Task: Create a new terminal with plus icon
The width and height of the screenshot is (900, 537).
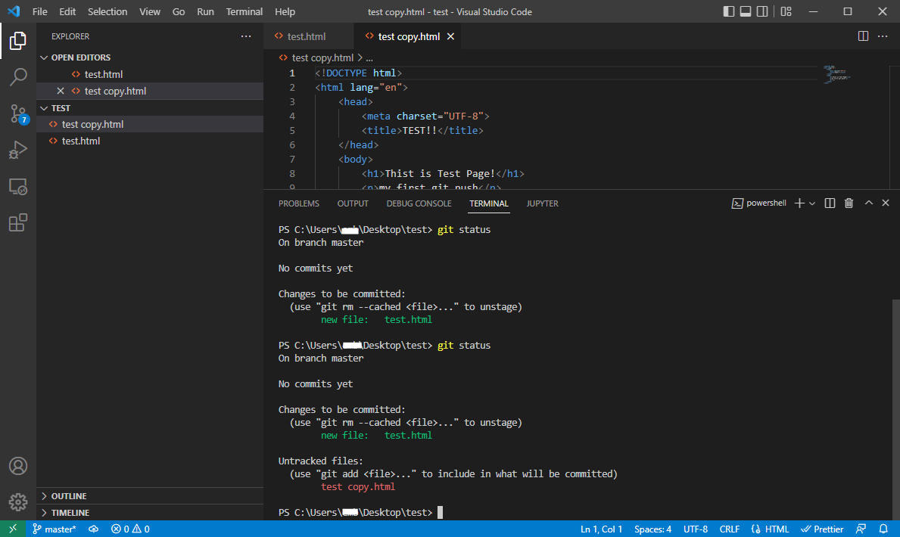Action: (x=799, y=203)
